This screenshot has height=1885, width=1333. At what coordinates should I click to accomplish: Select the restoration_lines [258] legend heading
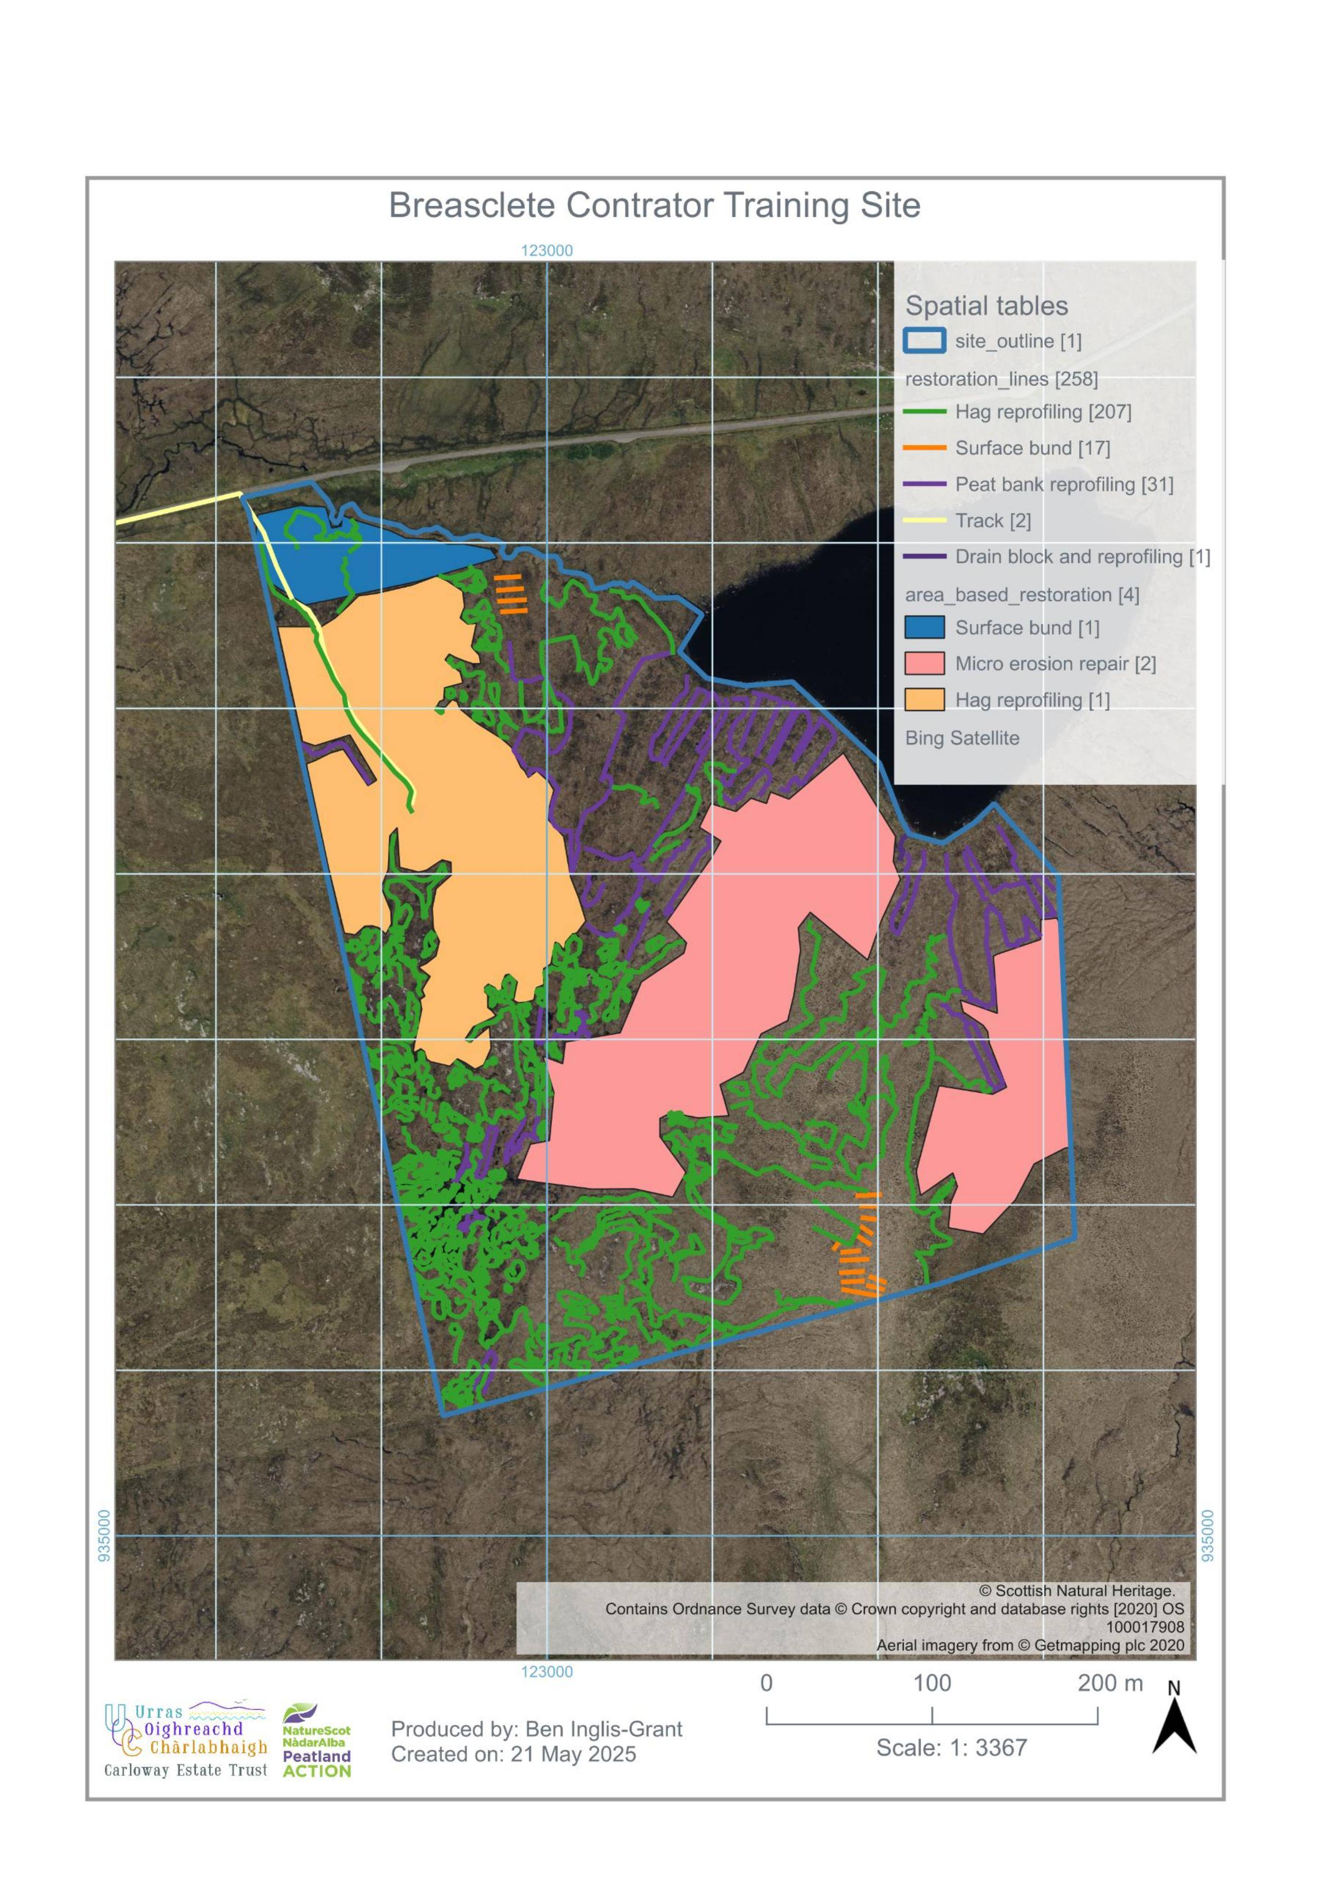pyautogui.click(x=1001, y=379)
